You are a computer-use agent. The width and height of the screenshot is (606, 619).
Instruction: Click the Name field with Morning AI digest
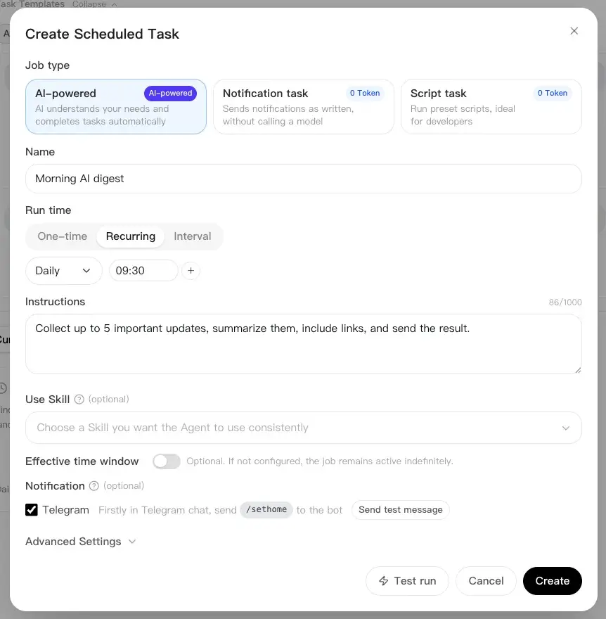click(x=304, y=179)
